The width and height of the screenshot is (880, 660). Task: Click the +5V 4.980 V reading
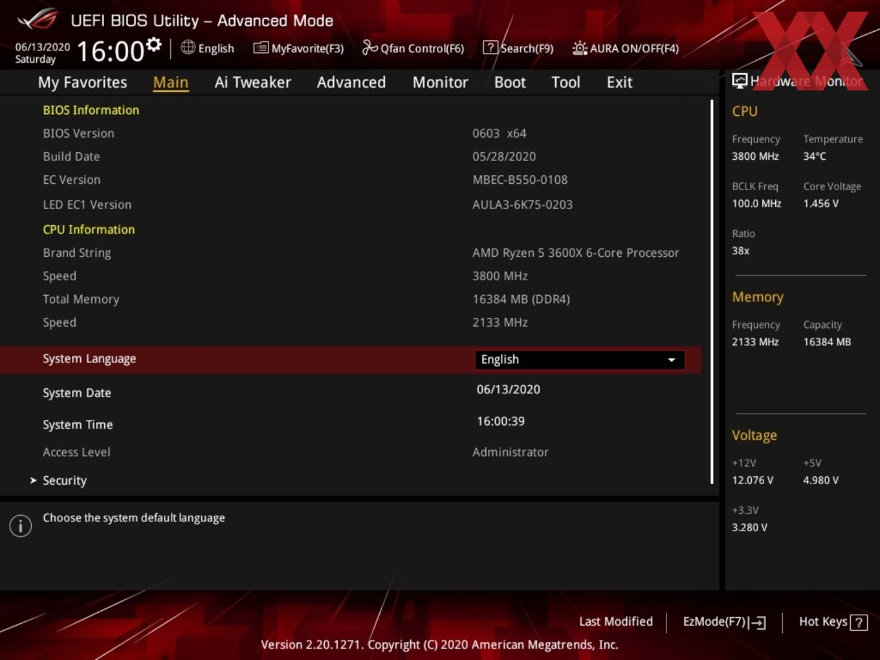(820, 480)
